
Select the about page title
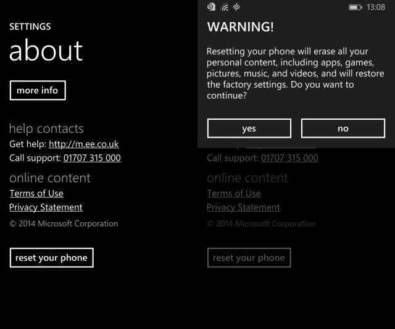46,51
